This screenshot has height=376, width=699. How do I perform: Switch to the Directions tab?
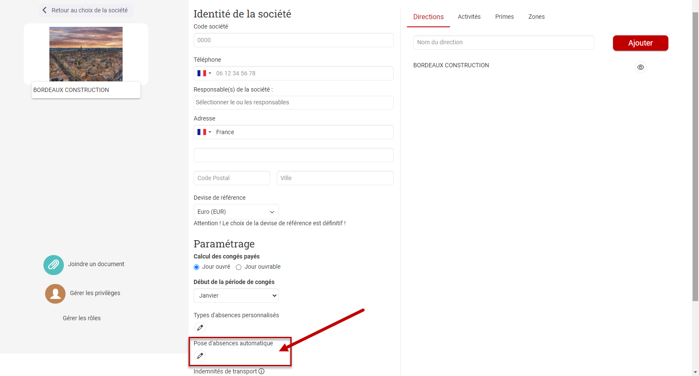coord(428,17)
